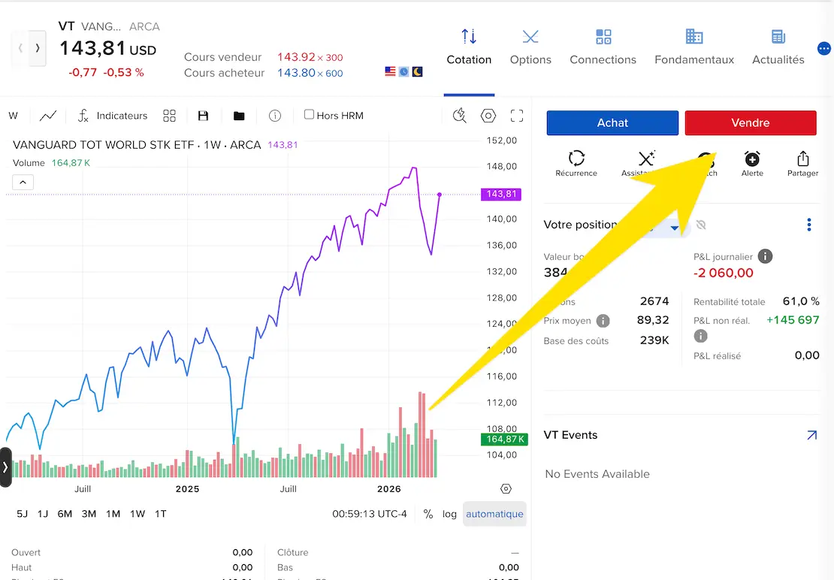Enable the Hors HRM checkbox
Image resolution: width=834 pixels, height=580 pixels.
click(309, 115)
